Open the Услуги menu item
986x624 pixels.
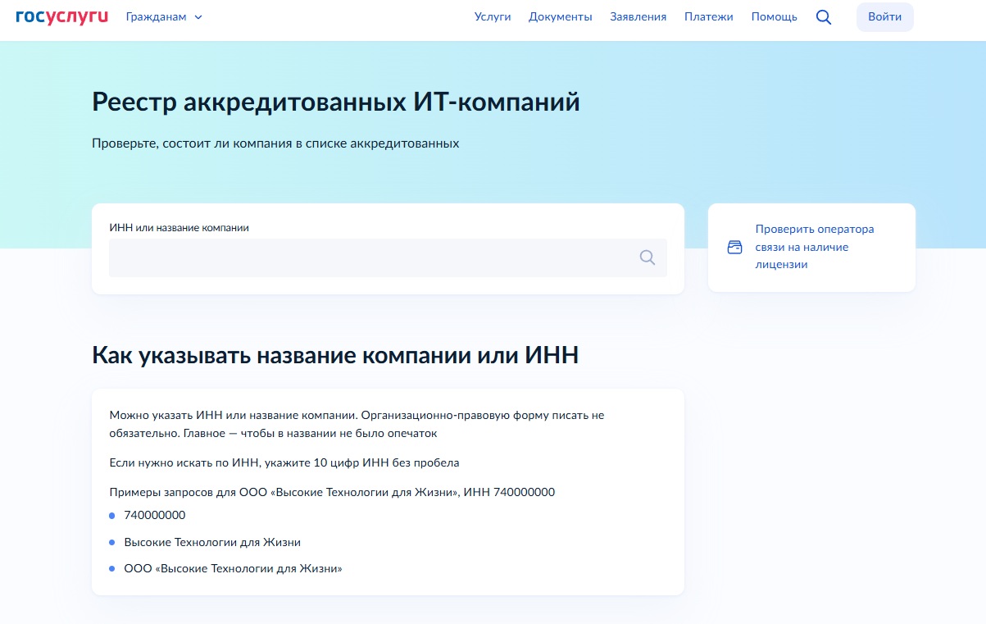492,16
